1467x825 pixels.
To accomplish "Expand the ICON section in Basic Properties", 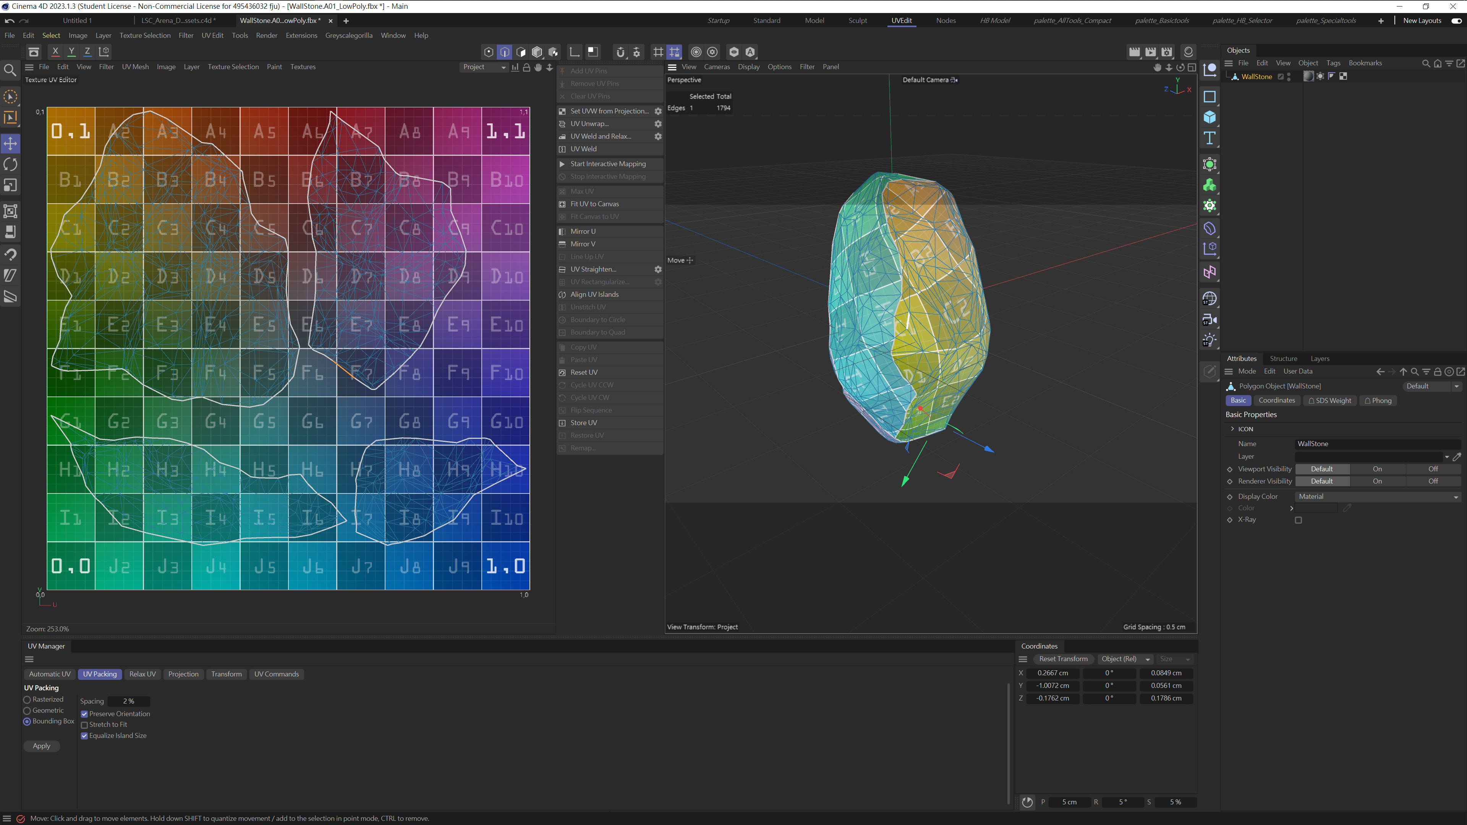I will coord(1232,429).
